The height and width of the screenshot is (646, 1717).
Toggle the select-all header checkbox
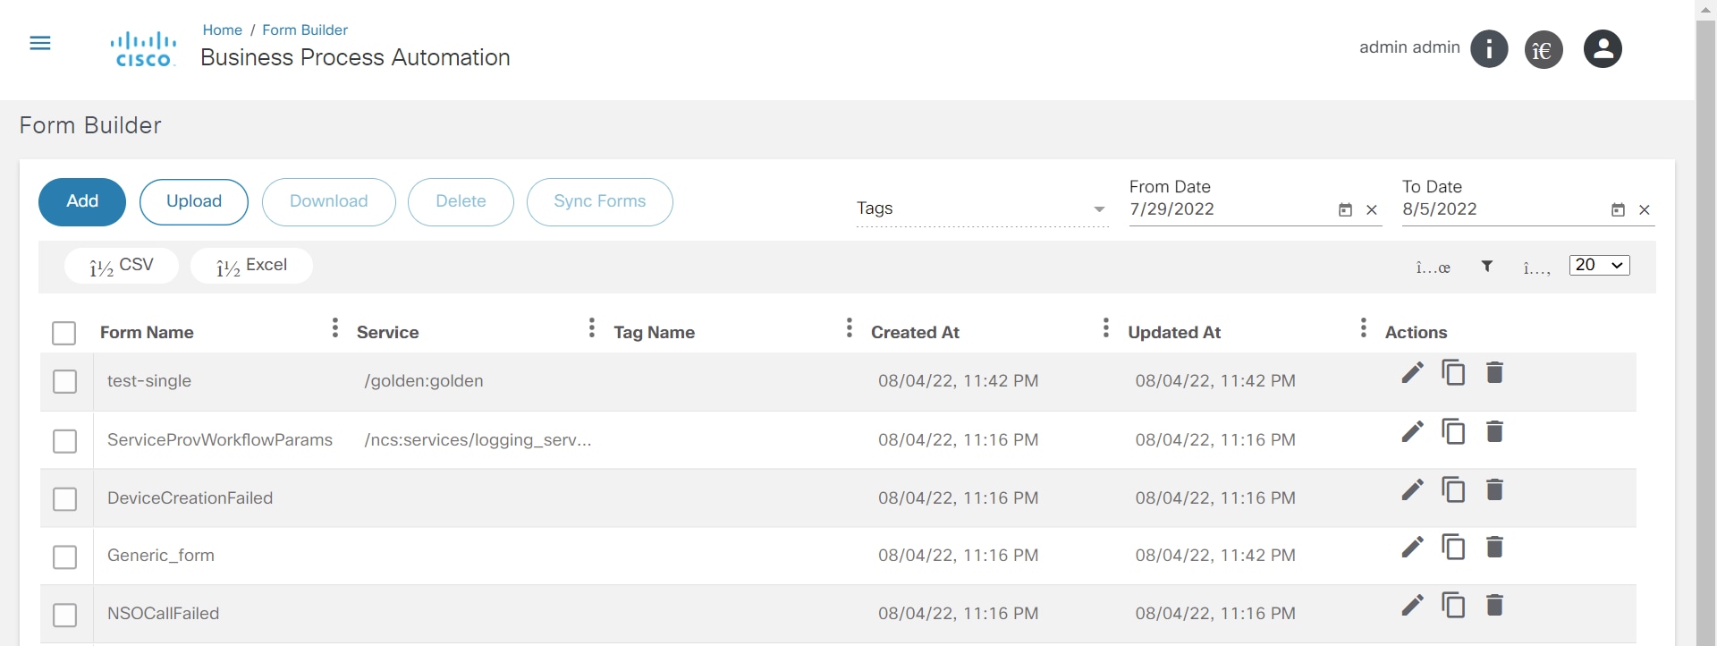coord(64,334)
